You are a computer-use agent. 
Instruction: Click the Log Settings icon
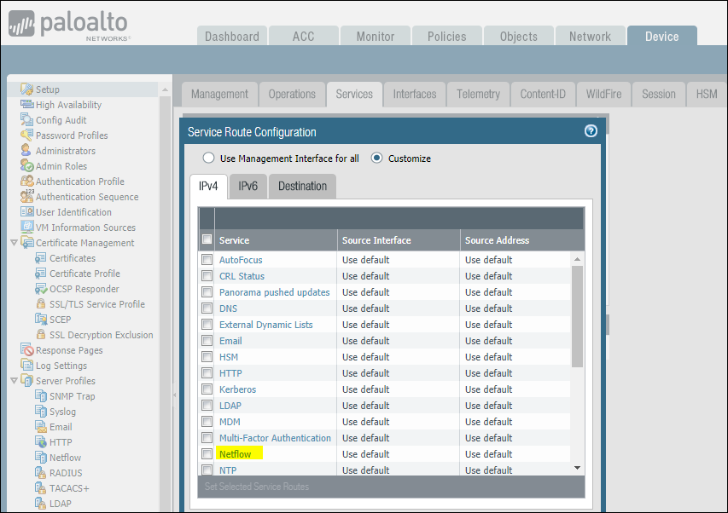27,366
